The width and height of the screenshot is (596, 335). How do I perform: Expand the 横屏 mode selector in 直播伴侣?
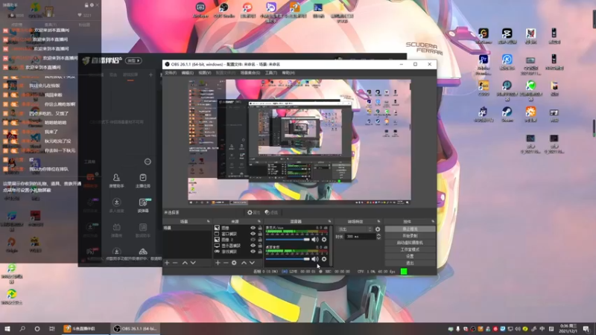tap(134, 61)
